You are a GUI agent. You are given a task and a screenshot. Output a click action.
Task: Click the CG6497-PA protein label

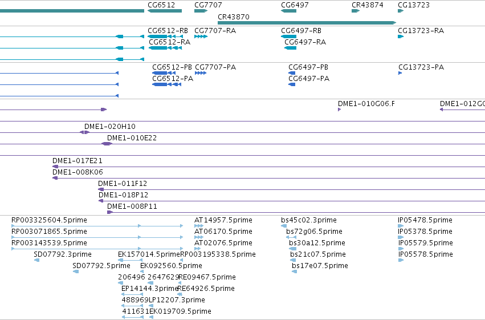point(309,79)
